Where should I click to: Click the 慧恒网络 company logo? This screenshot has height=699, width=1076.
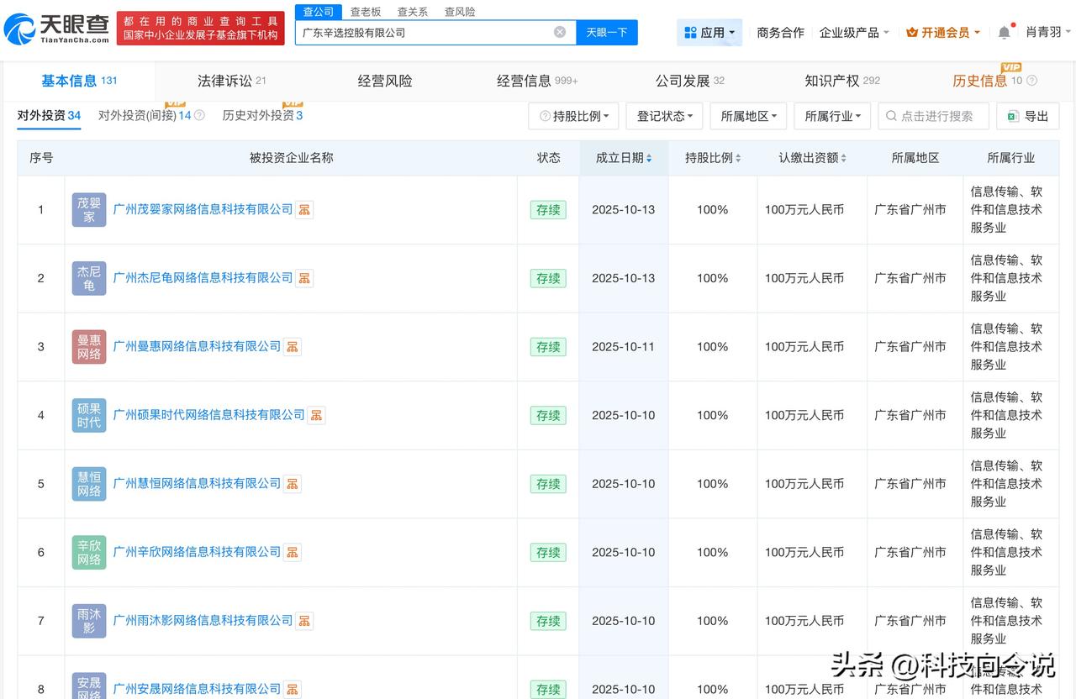(x=89, y=484)
